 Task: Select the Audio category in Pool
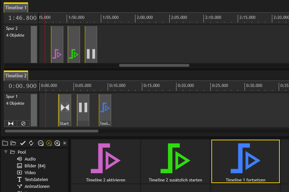[30, 159]
